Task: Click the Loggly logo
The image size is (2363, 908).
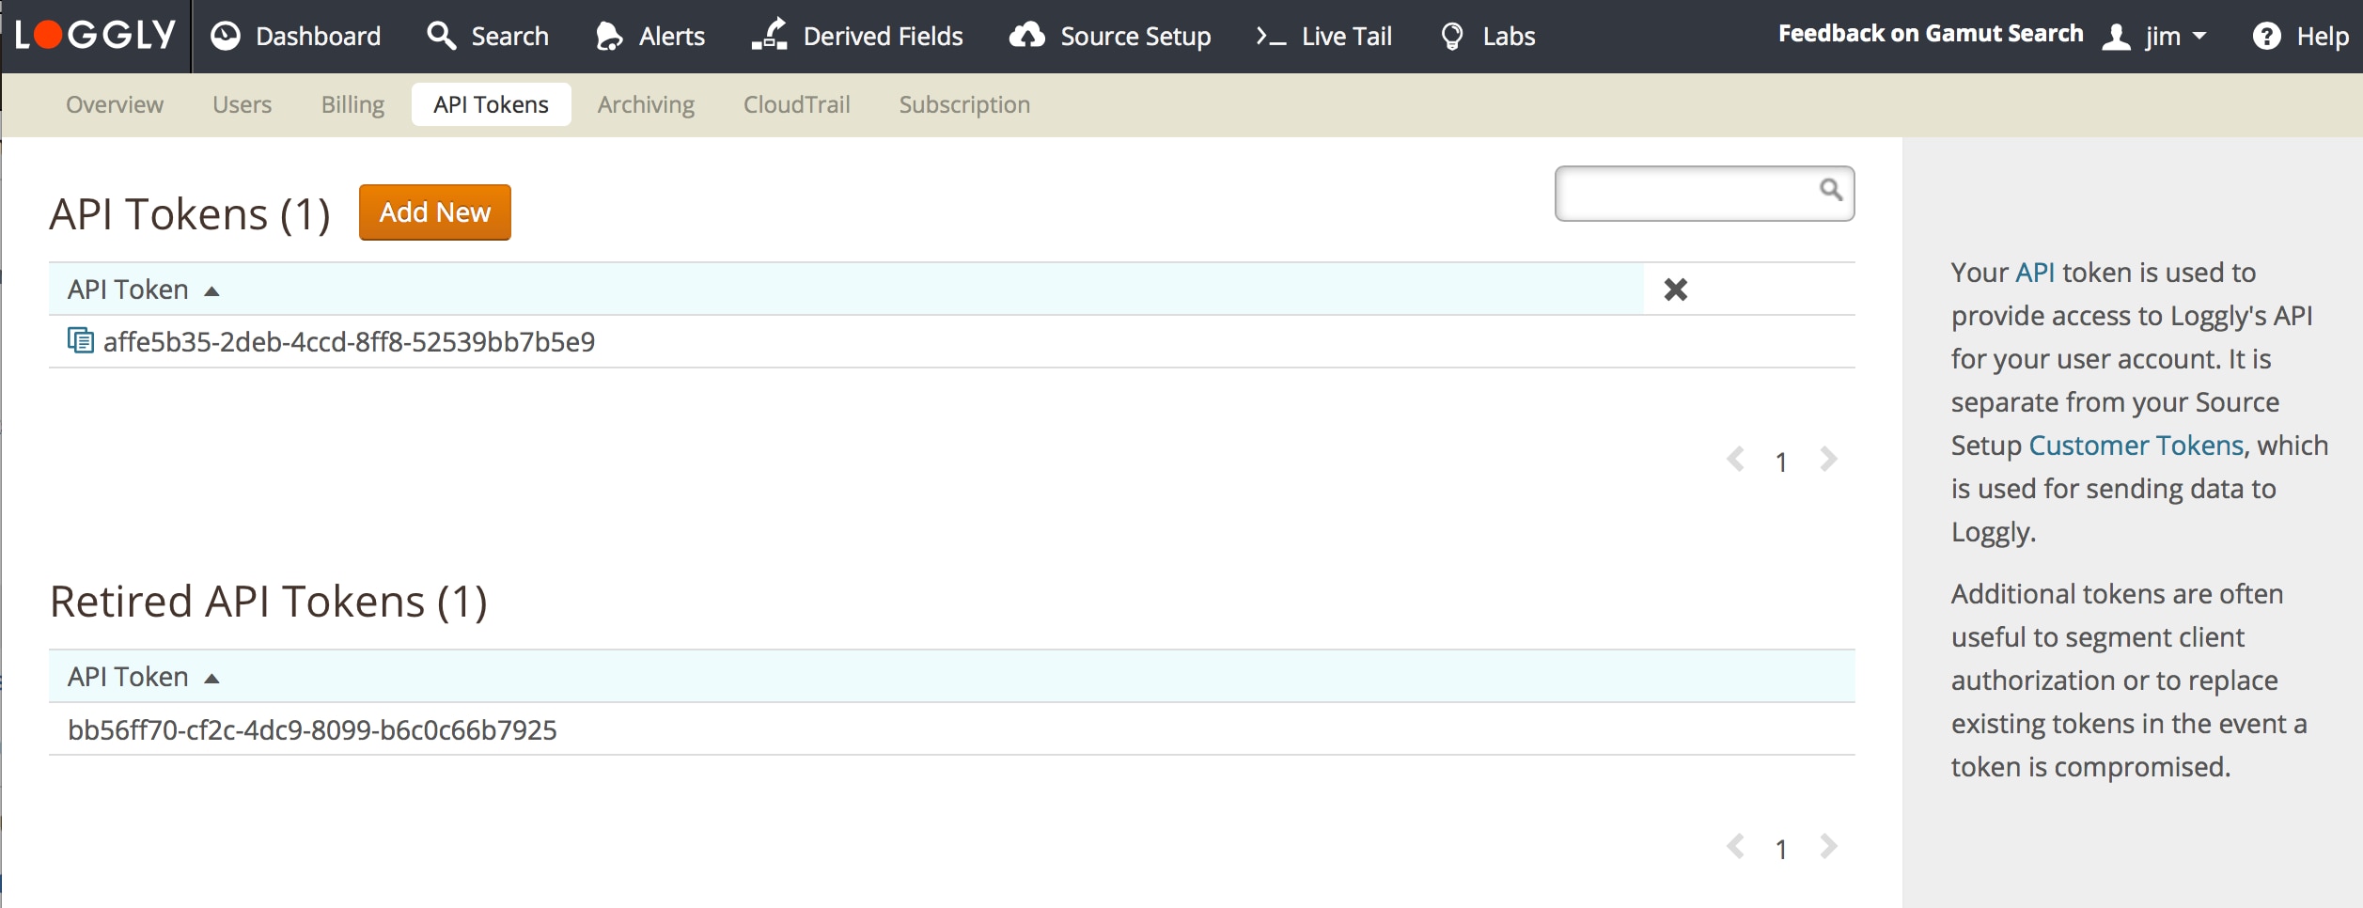Action: (x=96, y=36)
